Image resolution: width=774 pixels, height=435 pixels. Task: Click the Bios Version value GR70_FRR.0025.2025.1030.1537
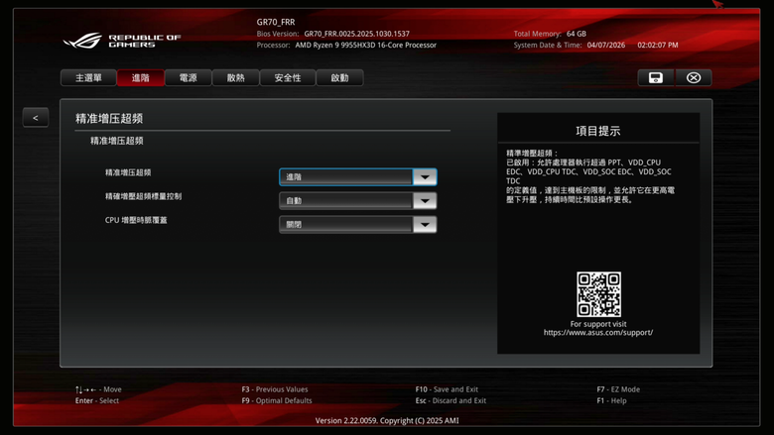click(x=356, y=34)
